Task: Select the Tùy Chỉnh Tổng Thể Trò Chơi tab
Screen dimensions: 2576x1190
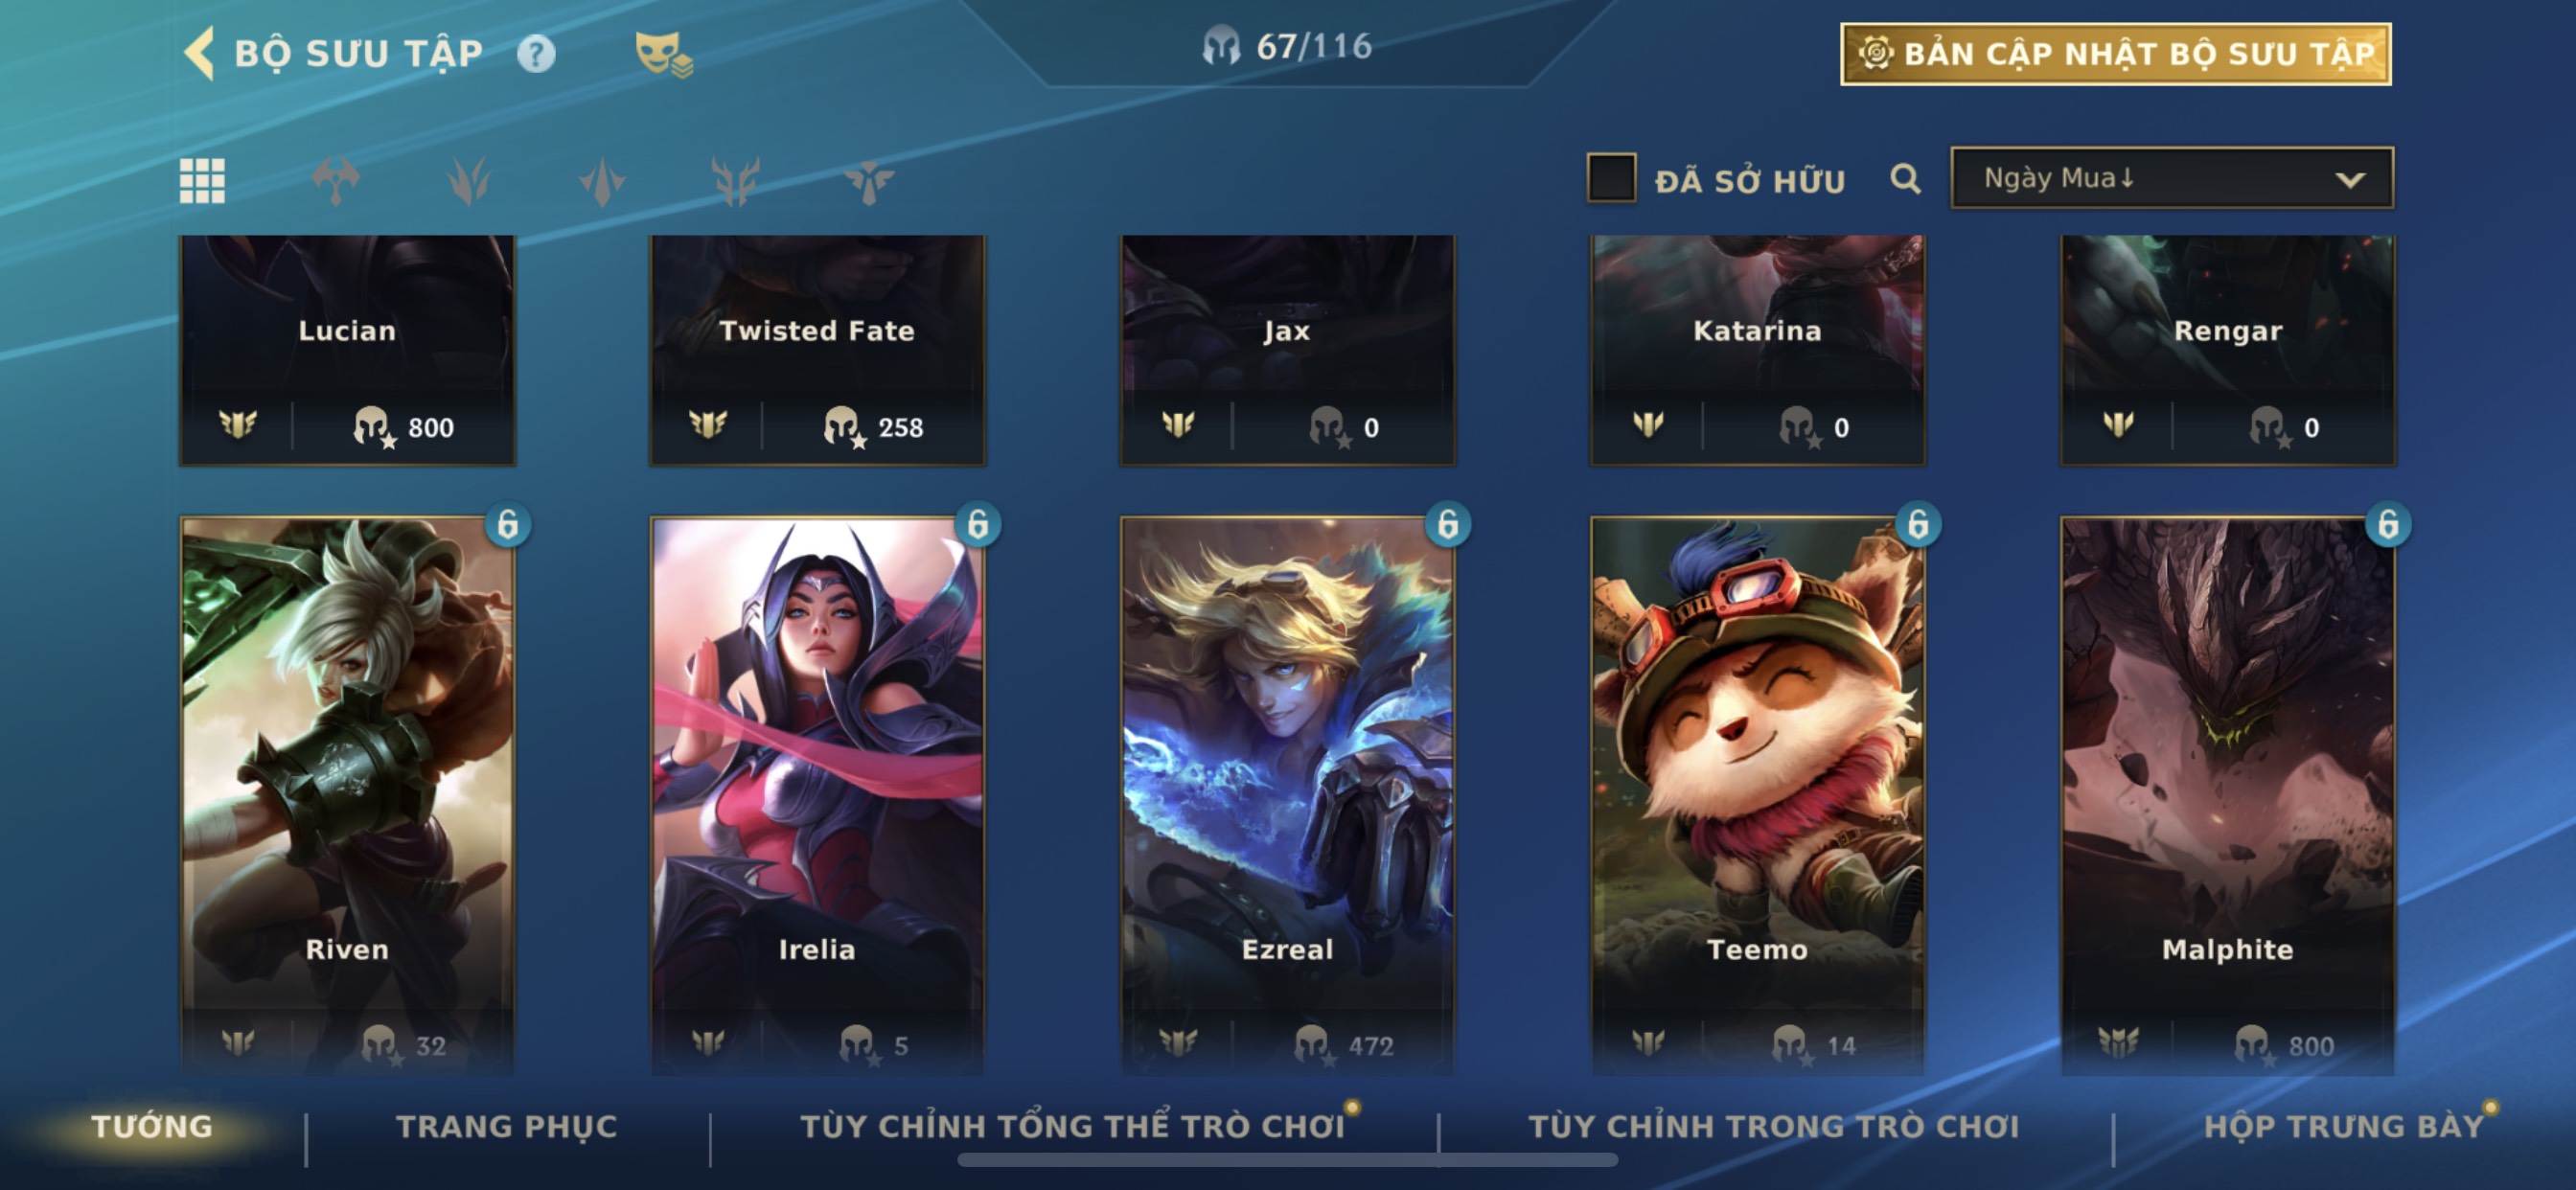Action: tap(1072, 1126)
